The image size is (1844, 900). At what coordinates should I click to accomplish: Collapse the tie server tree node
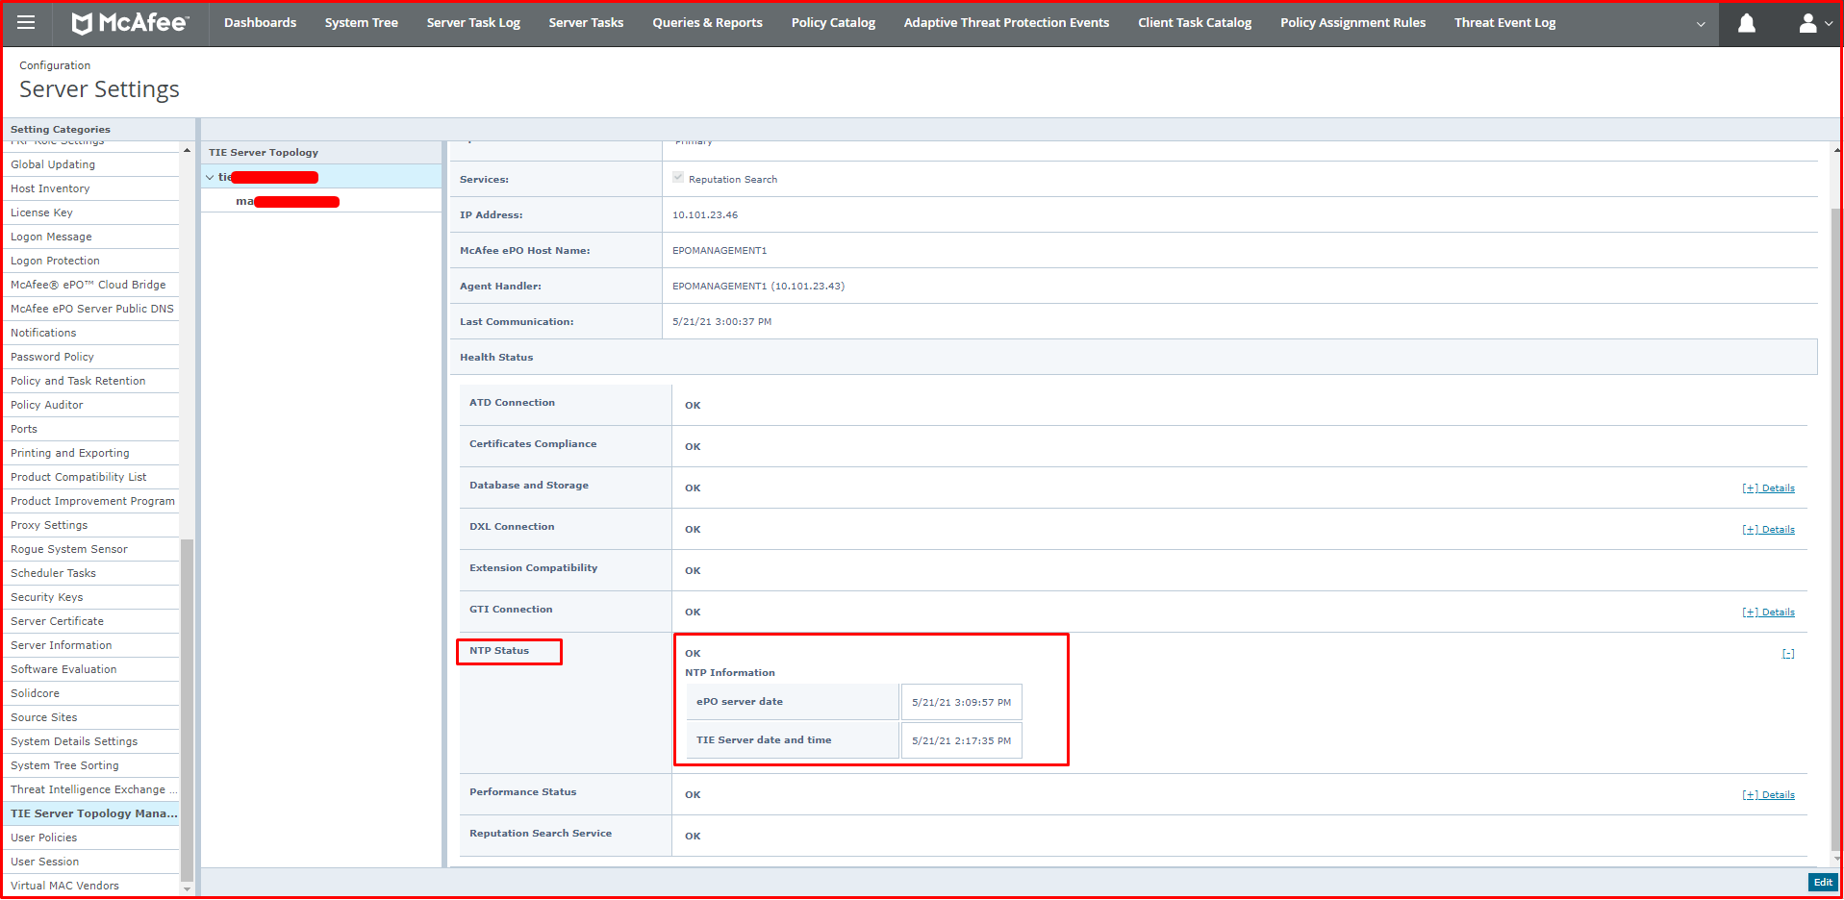click(210, 177)
